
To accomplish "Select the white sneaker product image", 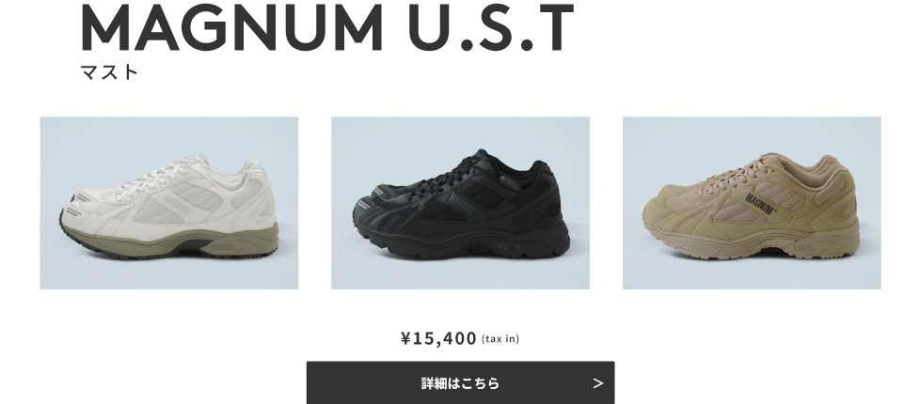I will pos(169,203).
